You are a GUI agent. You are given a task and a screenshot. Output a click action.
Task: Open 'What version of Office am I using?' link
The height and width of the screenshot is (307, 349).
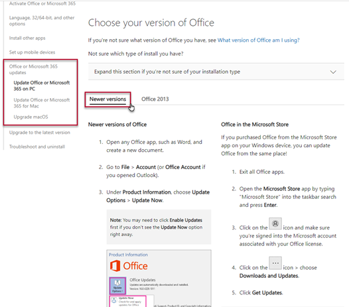point(258,40)
